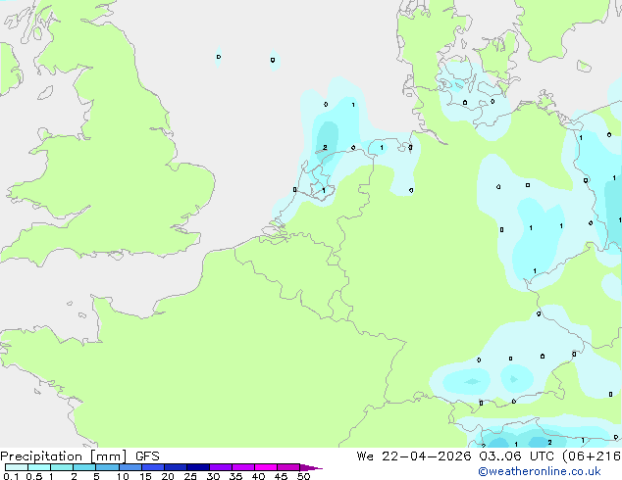This screenshot has width=622, height=480.
Task: Click the above-50 arrow tip of legend
Action: pos(311,467)
